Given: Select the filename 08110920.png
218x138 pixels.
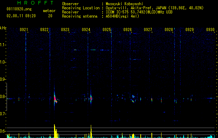Looking at the screenshot, I should click(19, 9).
